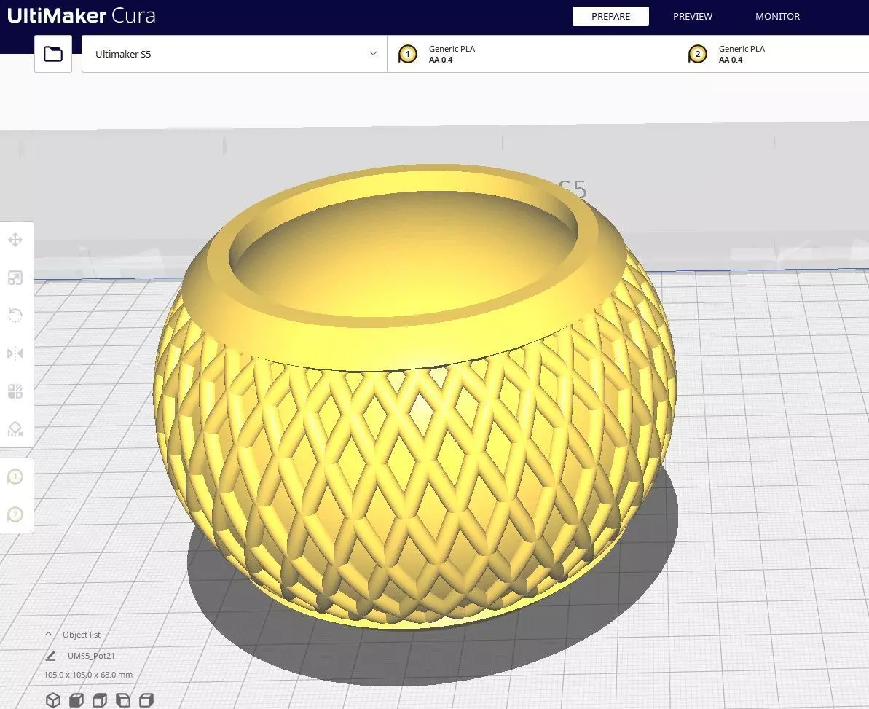Select the Mirror tool
869x709 pixels.
click(x=15, y=353)
